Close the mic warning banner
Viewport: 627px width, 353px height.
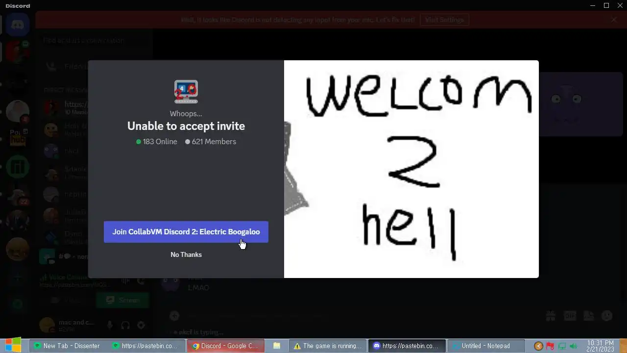tap(614, 20)
